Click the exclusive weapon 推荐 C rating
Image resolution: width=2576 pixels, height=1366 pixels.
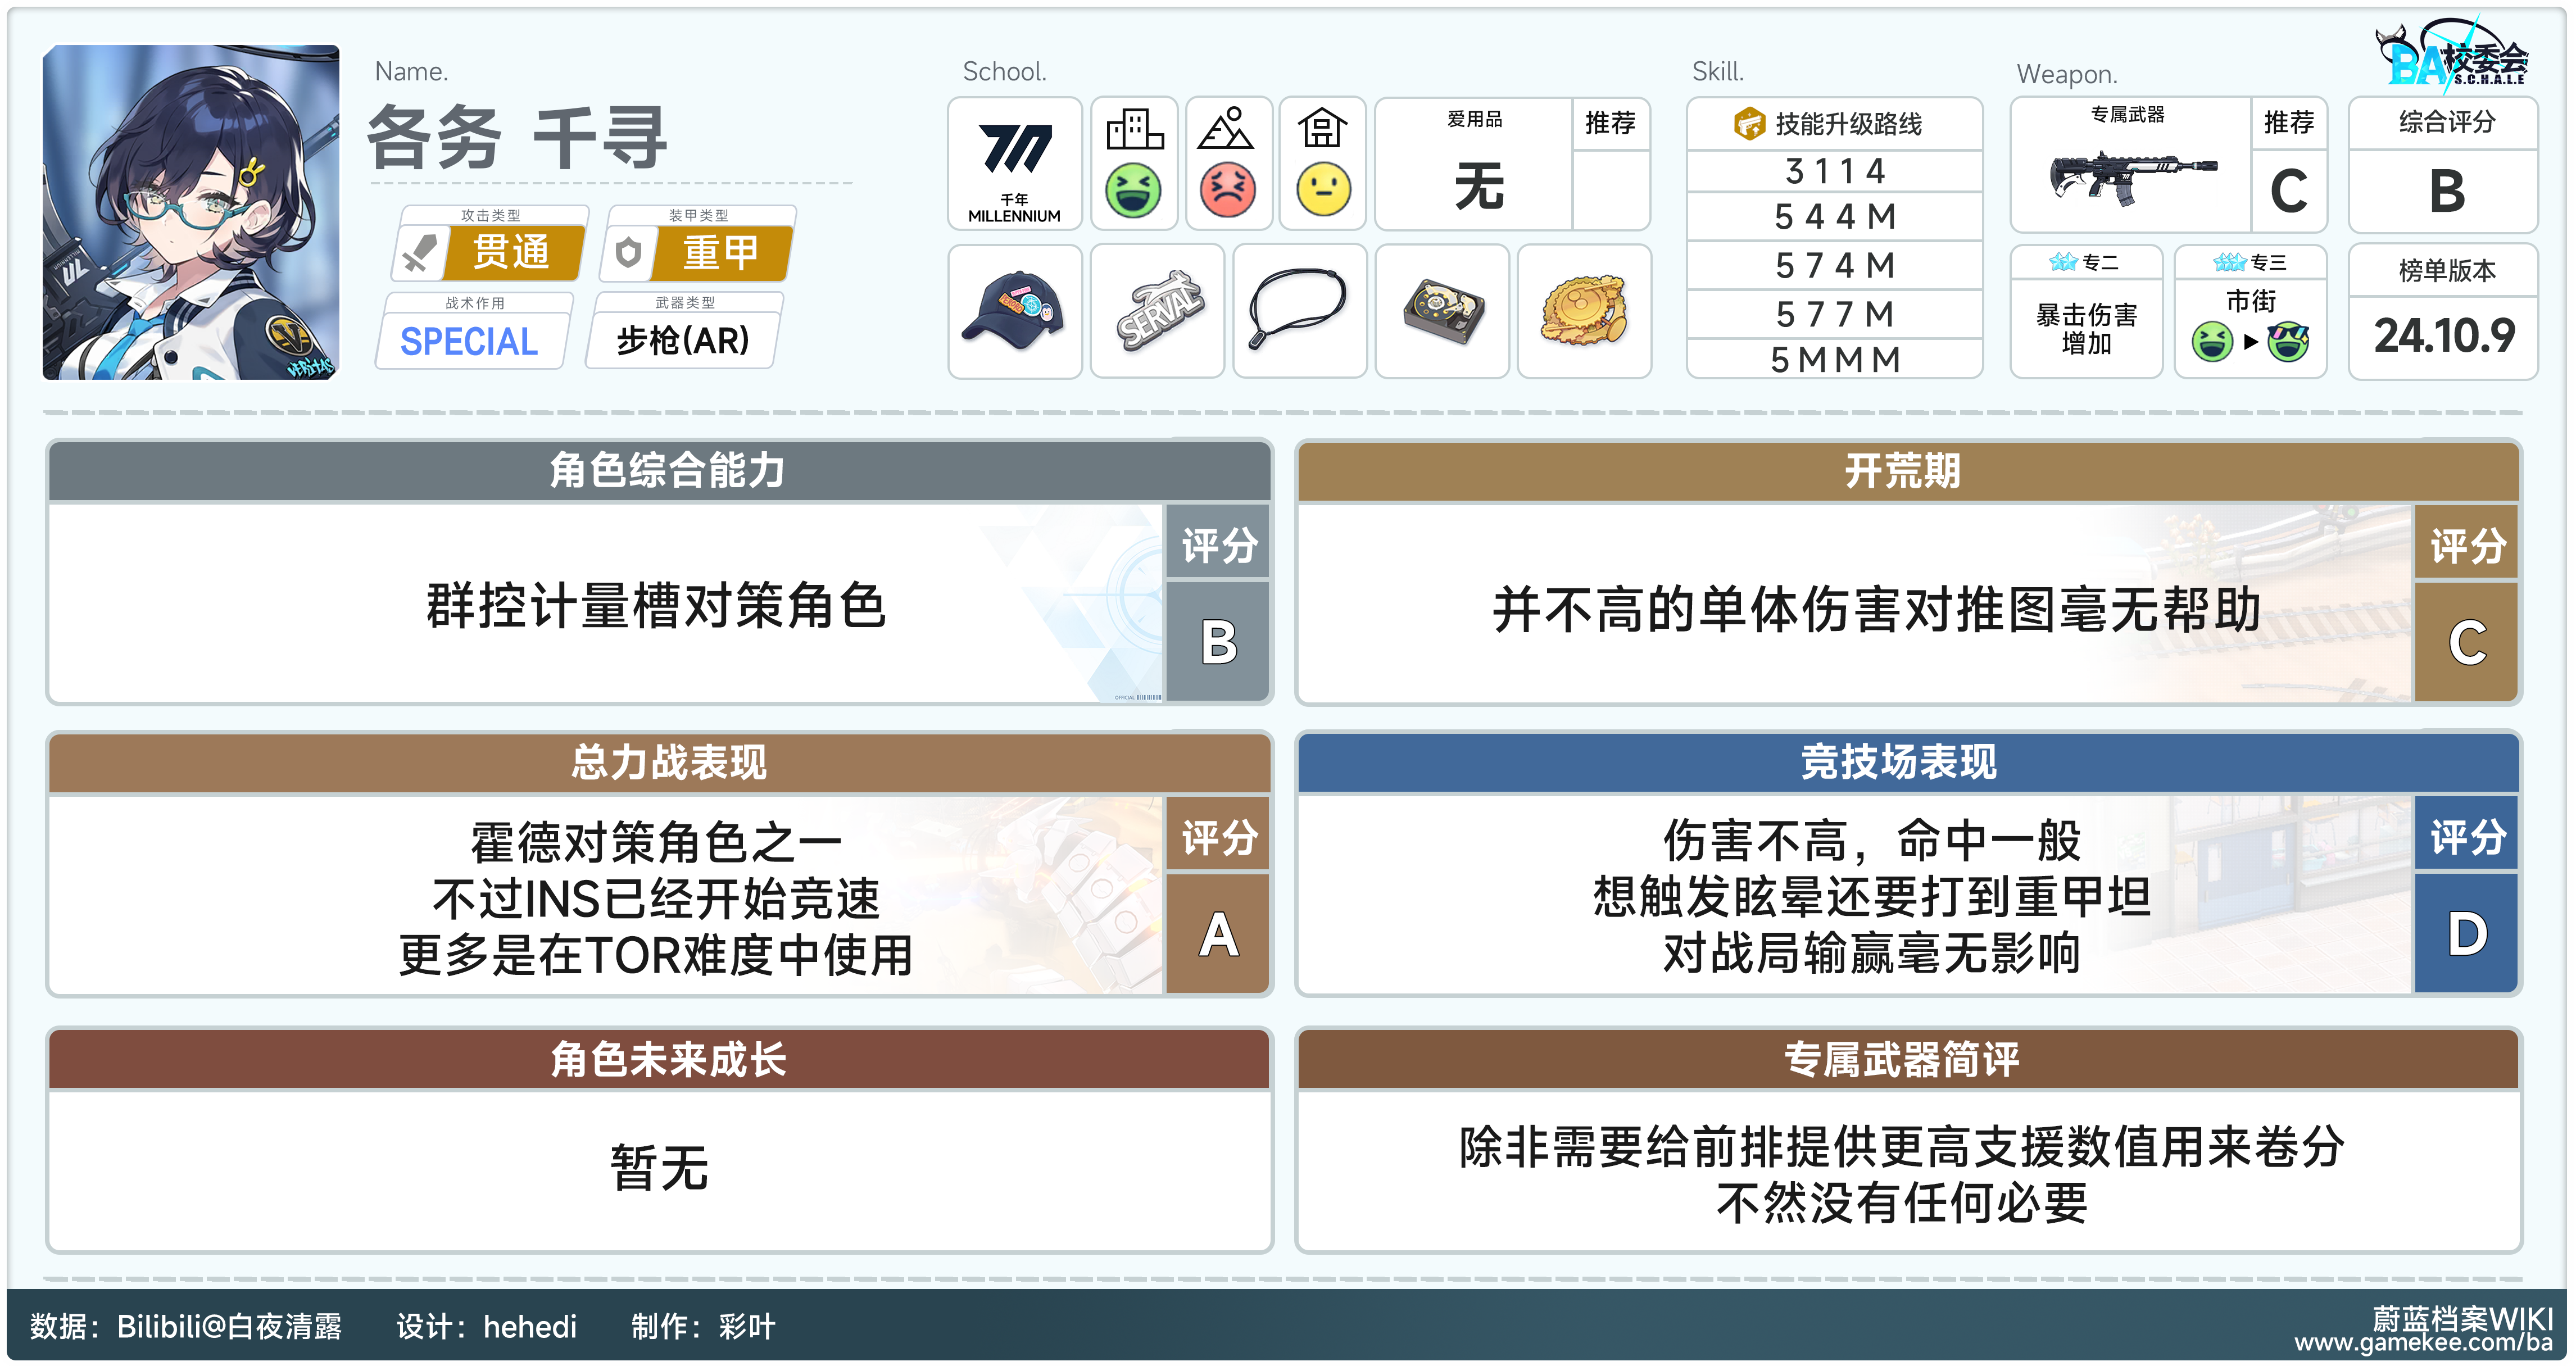point(2288,190)
